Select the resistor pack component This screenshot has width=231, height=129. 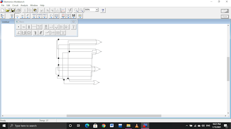23,33
